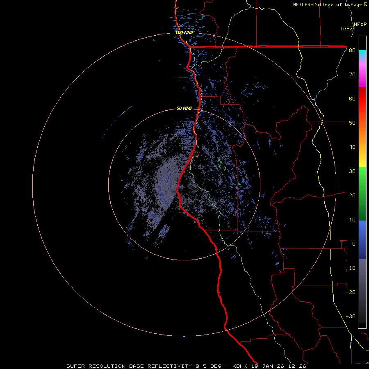Click the 0 value on the color scale
Viewport: 369px width, 369px height.
353,244
